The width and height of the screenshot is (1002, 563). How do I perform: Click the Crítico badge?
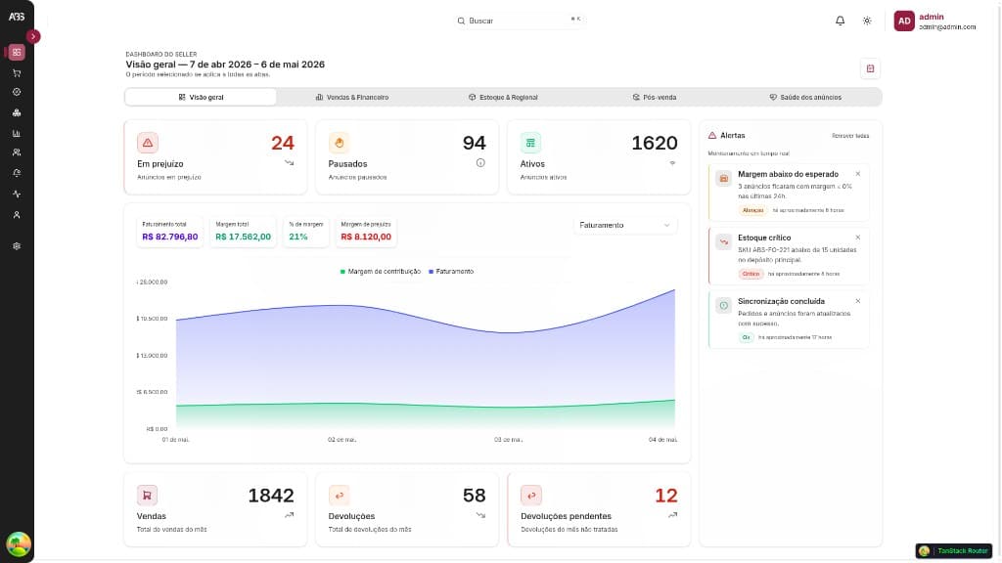tap(751, 274)
